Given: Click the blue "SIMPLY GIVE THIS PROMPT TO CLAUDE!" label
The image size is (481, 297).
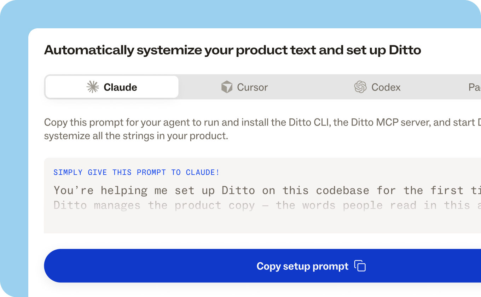Looking at the screenshot, I should tap(137, 173).
